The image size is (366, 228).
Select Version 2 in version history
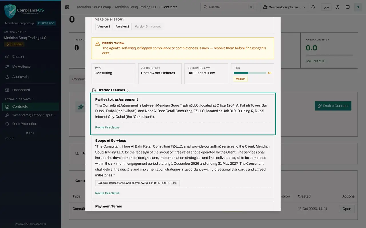pyautogui.click(x=122, y=27)
